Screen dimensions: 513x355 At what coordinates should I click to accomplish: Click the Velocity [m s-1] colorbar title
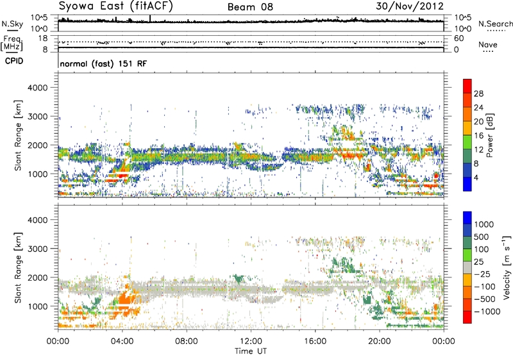507,267
